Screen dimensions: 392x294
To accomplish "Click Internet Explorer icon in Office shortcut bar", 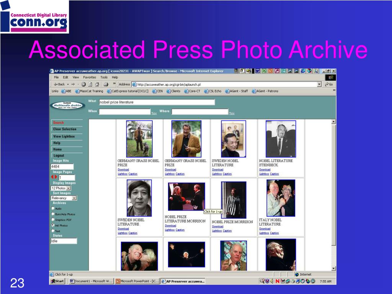I will pos(303,71).
